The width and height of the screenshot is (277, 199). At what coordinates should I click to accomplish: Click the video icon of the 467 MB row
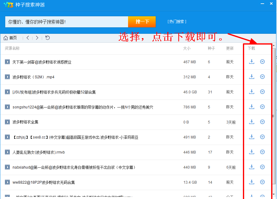click(x=7, y=62)
